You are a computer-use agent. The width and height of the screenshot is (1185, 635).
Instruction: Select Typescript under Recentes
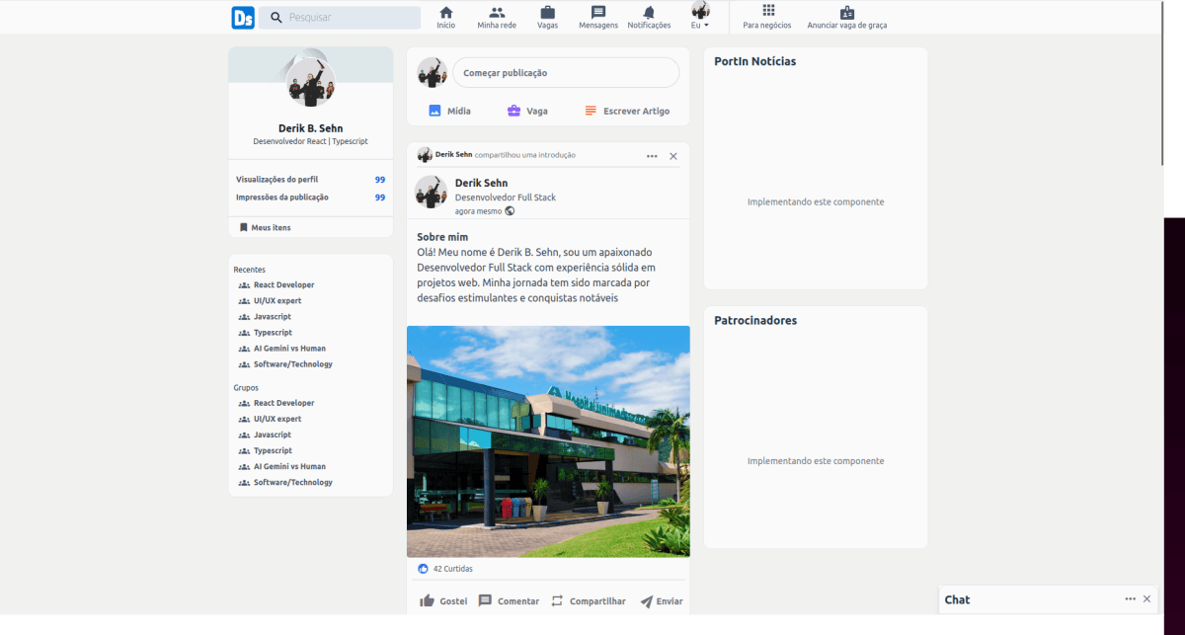pos(273,333)
